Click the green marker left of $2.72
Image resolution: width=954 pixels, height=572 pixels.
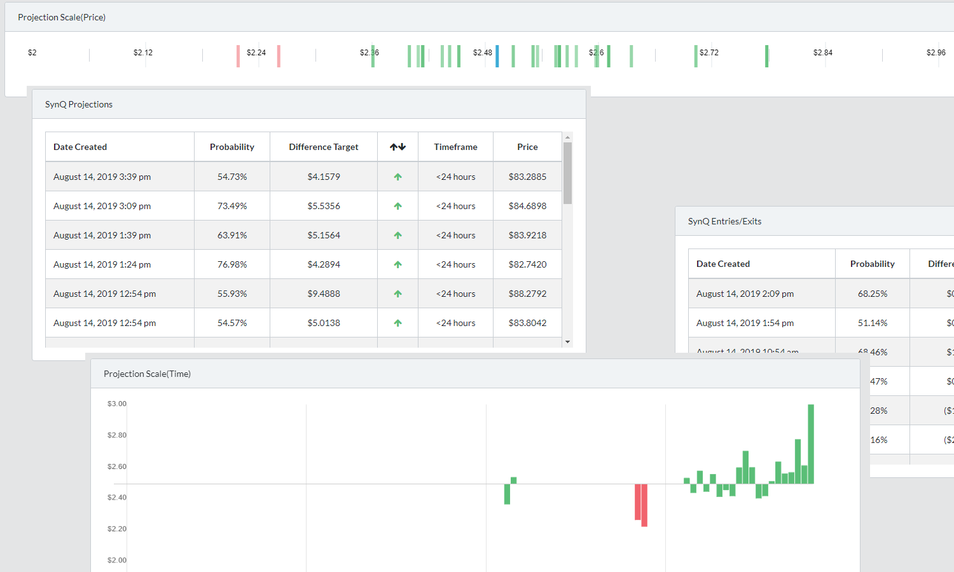coord(696,56)
